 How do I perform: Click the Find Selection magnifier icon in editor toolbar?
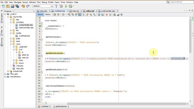click(x=69, y=15)
